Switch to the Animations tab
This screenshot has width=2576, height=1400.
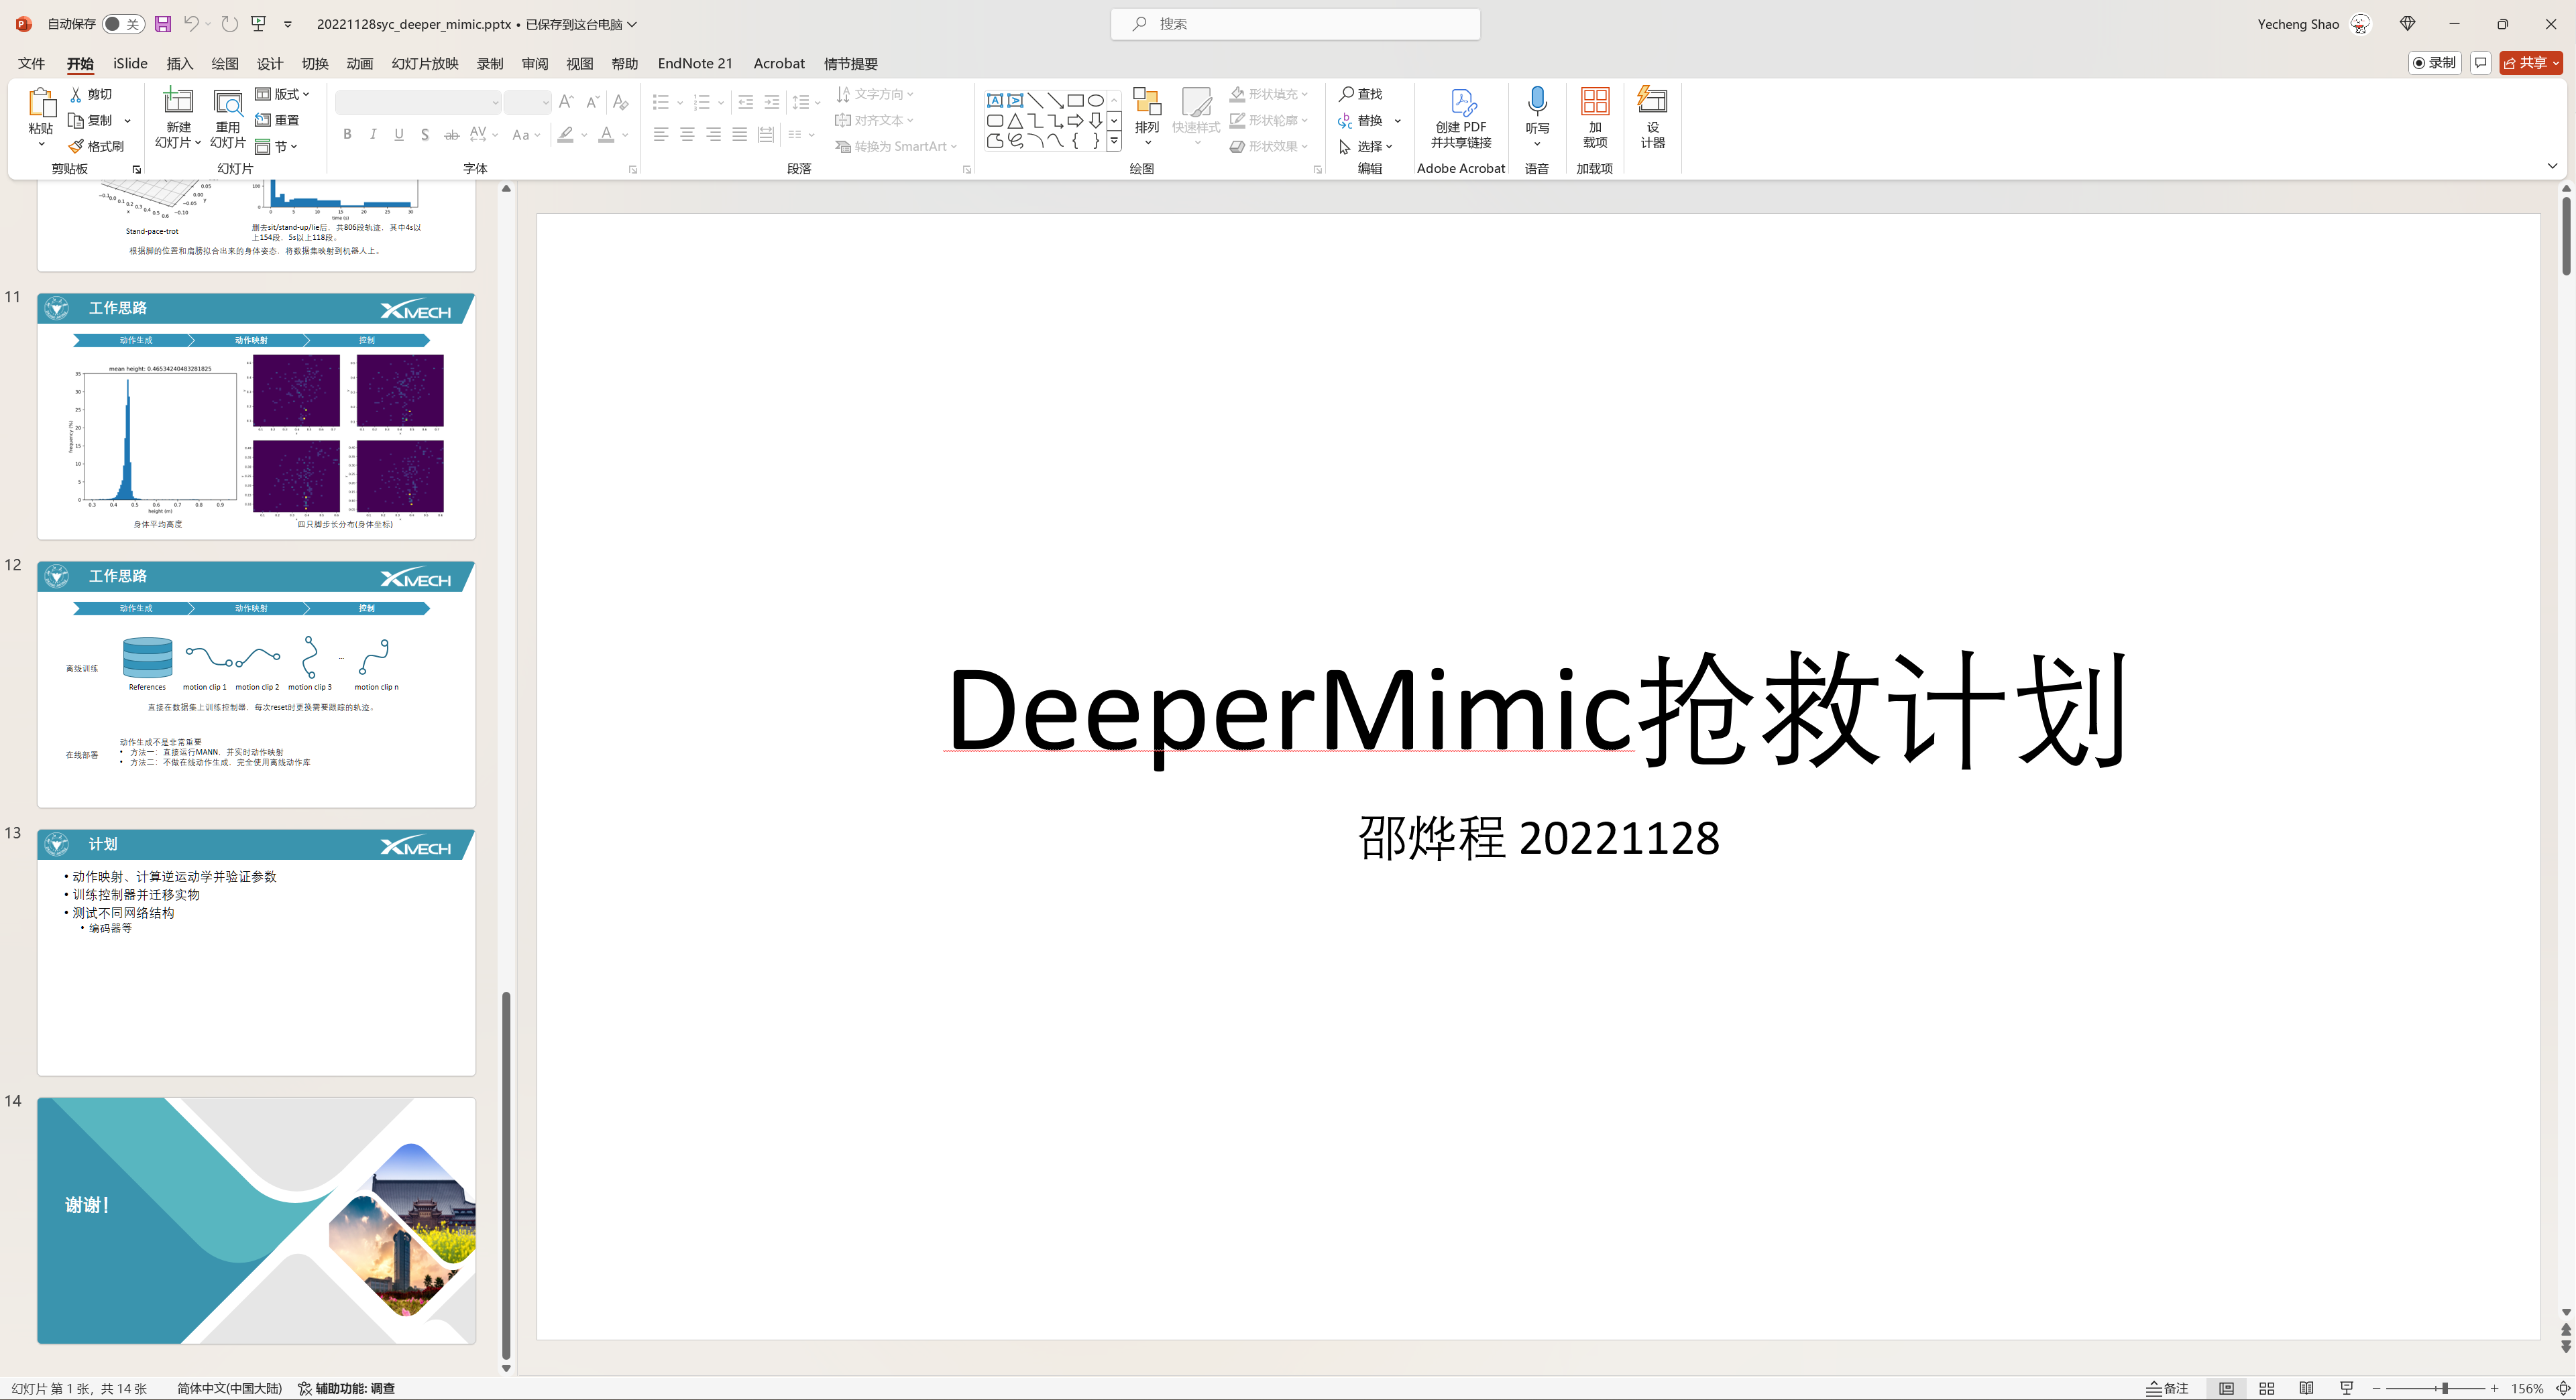click(x=360, y=63)
